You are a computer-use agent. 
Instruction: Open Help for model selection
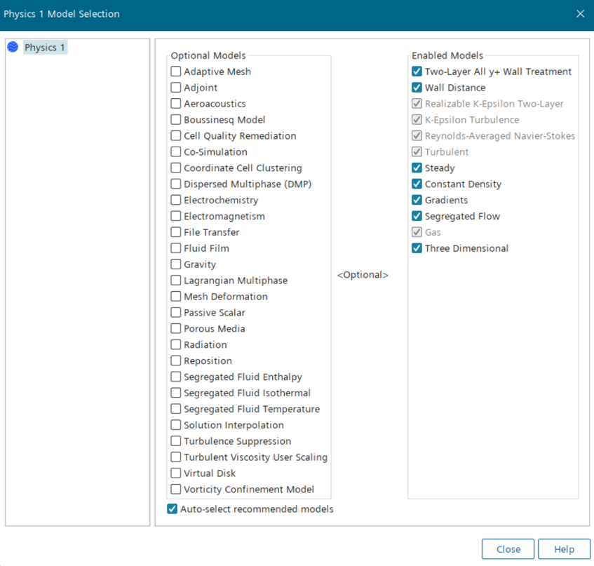click(564, 549)
